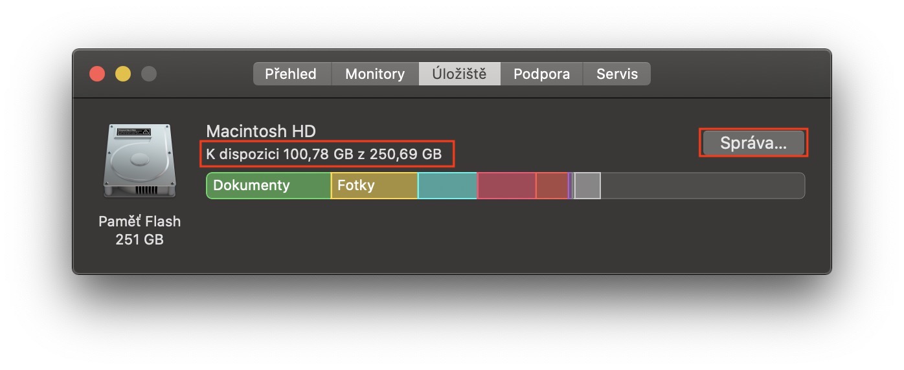Click the green Dokumenty storage segment

point(268,186)
